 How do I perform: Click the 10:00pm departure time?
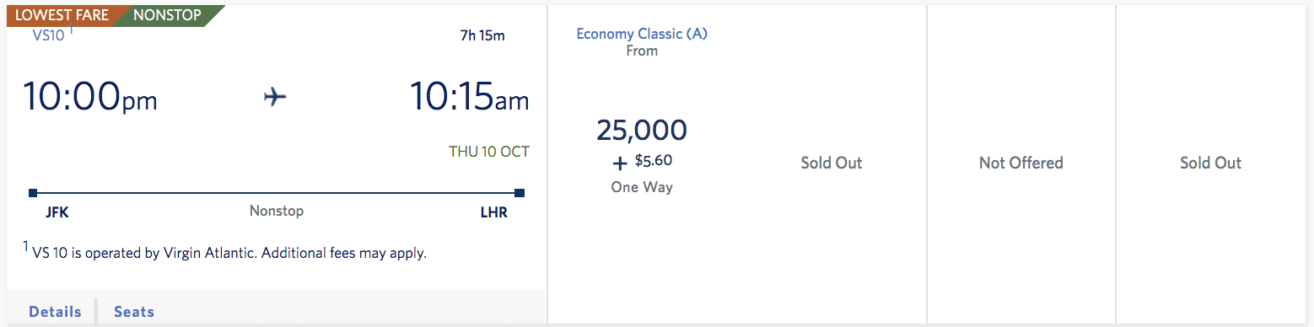89,97
